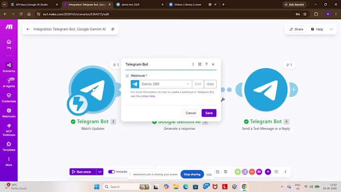Click the Share button

click(x=296, y=29)
